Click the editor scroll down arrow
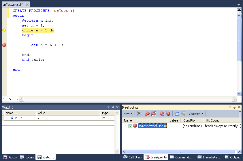243x161 pixels. click(x=239, y=94)
